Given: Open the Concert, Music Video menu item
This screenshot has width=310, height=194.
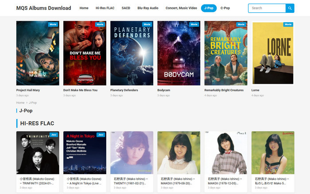Looking at the screenshot, I should click(181, 8).
